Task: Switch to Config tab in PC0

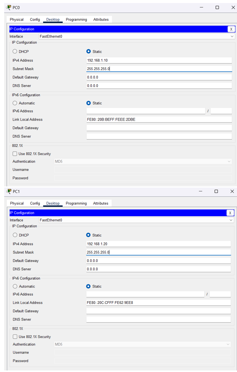Action: (x=35, y=20)
